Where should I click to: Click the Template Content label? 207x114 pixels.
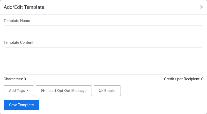19,42
